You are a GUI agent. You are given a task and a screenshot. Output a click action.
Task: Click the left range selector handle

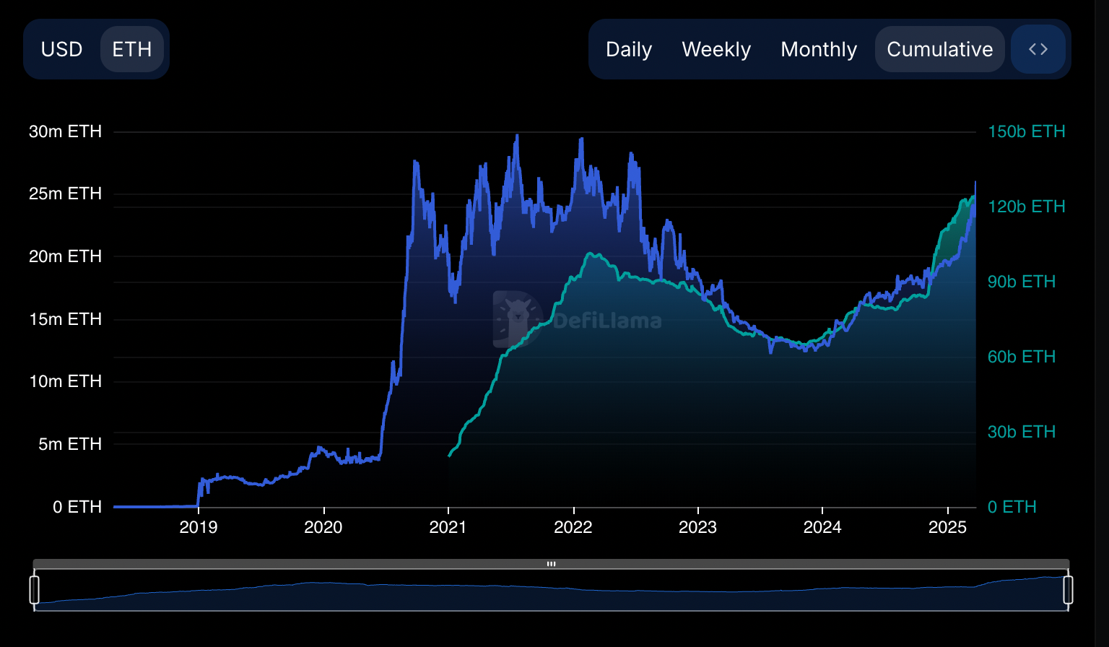pos(34,589)
